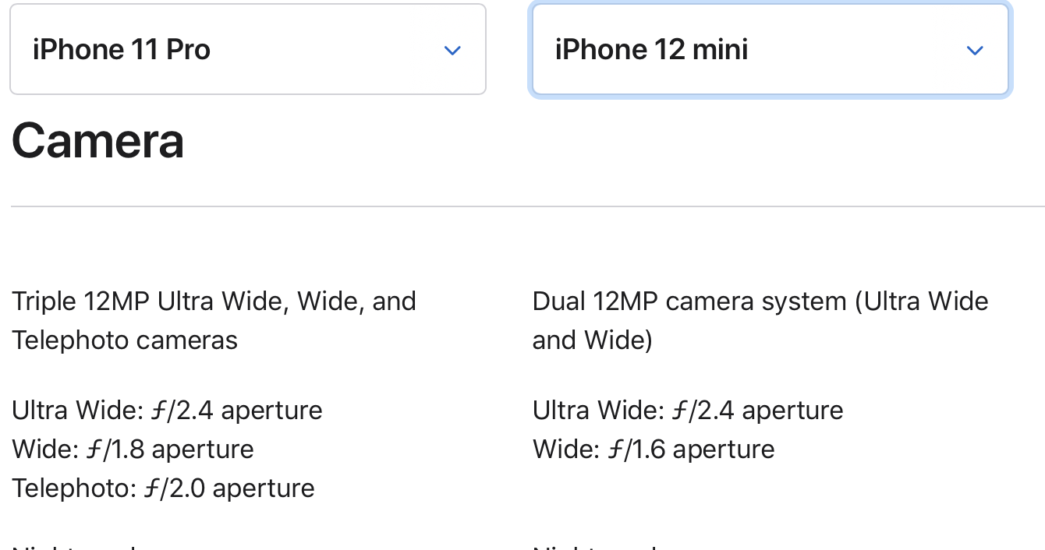
Task: Open the iPhone 11 Pro model dropdown
Action: tap(248, 50)
